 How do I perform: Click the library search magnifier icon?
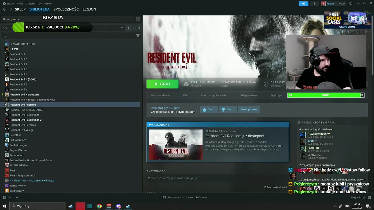(4, 35)
